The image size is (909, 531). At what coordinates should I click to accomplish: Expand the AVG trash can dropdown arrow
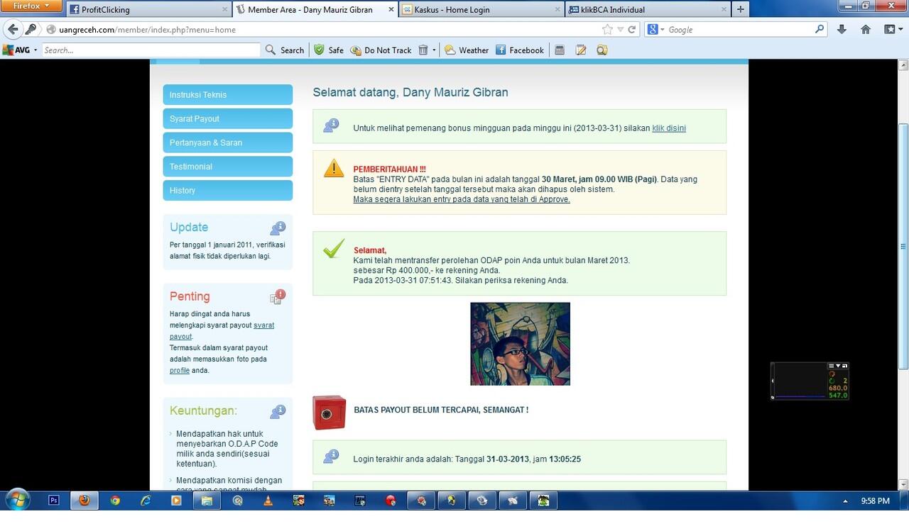(x=434, y=50)
